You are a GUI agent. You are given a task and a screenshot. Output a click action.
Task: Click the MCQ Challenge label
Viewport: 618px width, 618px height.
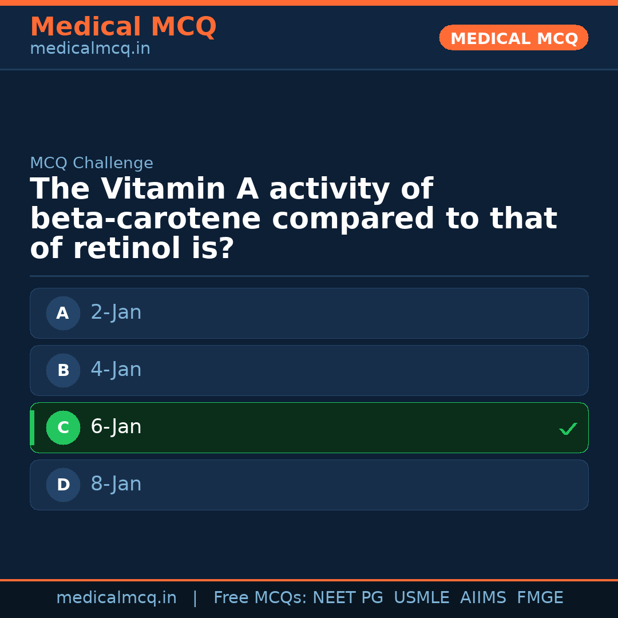pyautogui.click(x=92, y=163)
